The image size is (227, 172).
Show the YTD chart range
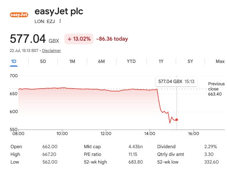point(131,61)
